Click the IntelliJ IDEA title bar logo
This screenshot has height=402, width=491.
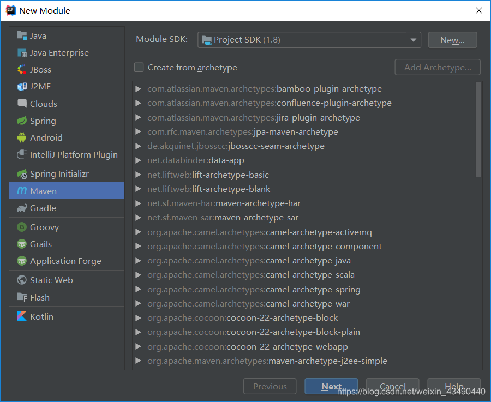tap(11, 10)
